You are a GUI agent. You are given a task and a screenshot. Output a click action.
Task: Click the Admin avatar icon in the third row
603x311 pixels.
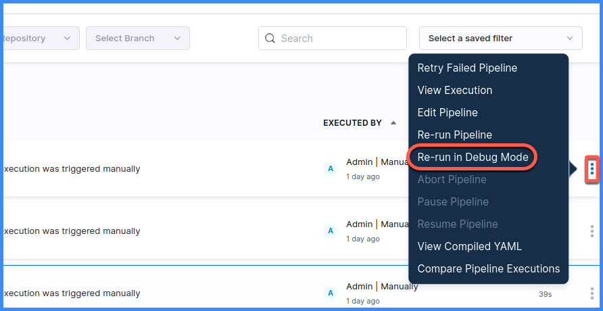(x=331, y=293)
